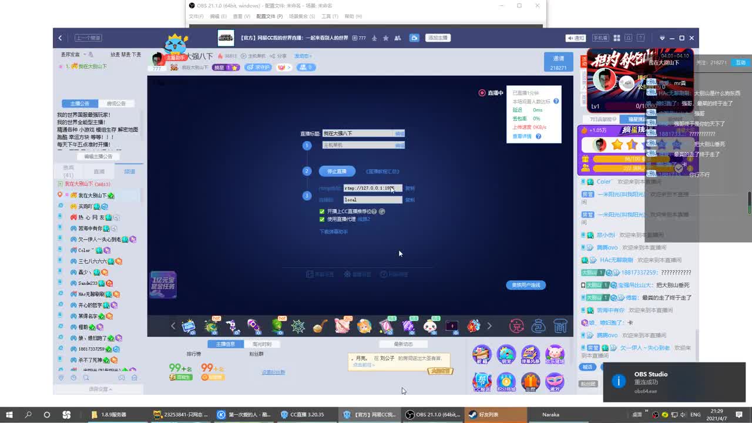Click the 新籍 activity icon

[482, 354]
